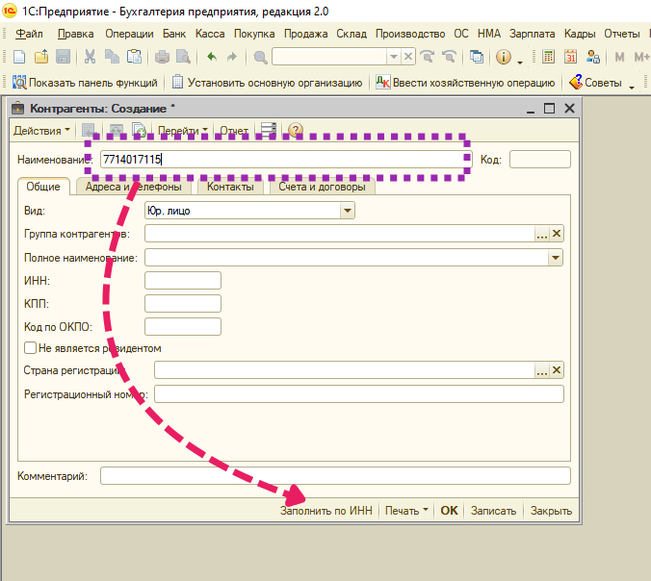This screenshot has height=581, width=651.
Task: Open the Calendar icon
Action: click(x=570, y=57)
